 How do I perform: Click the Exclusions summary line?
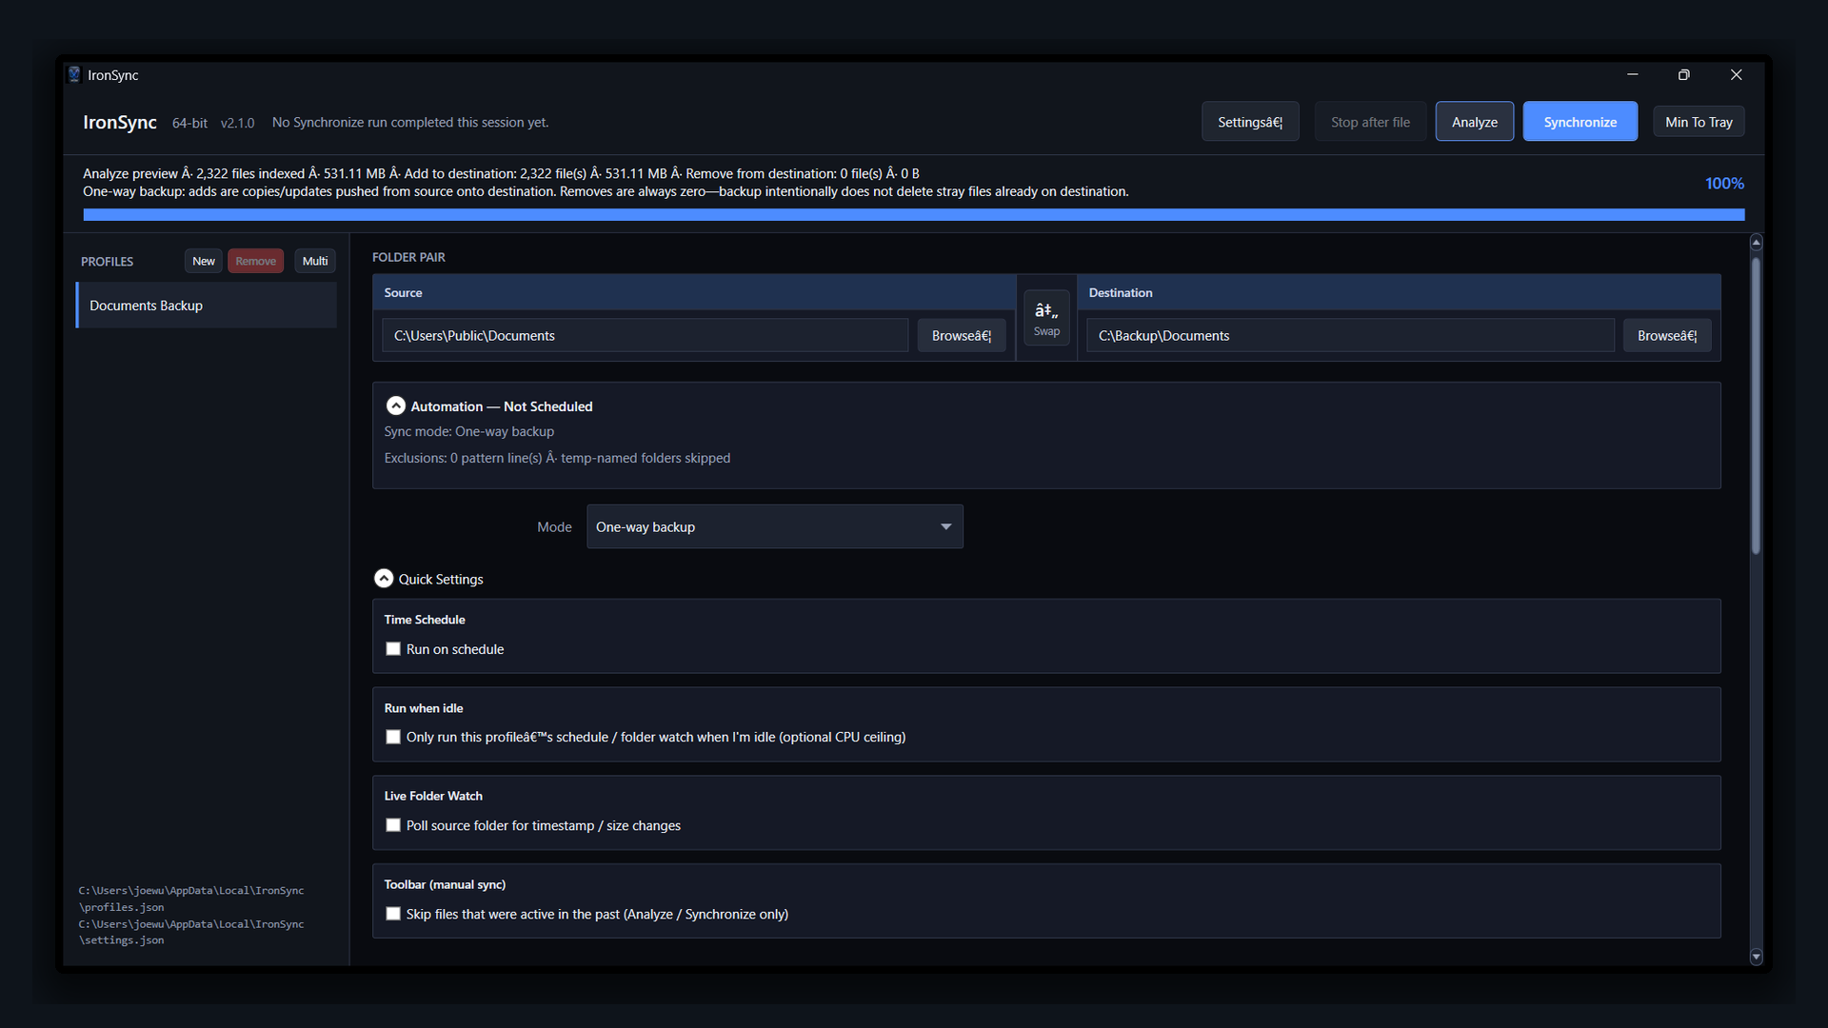557,458
